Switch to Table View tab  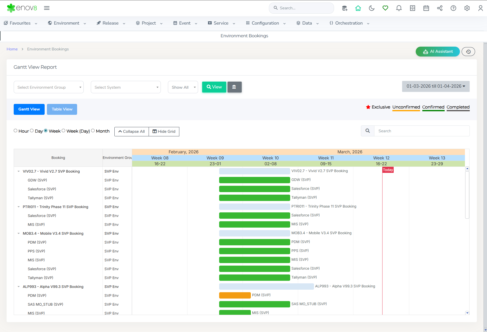tap(62, 109)
